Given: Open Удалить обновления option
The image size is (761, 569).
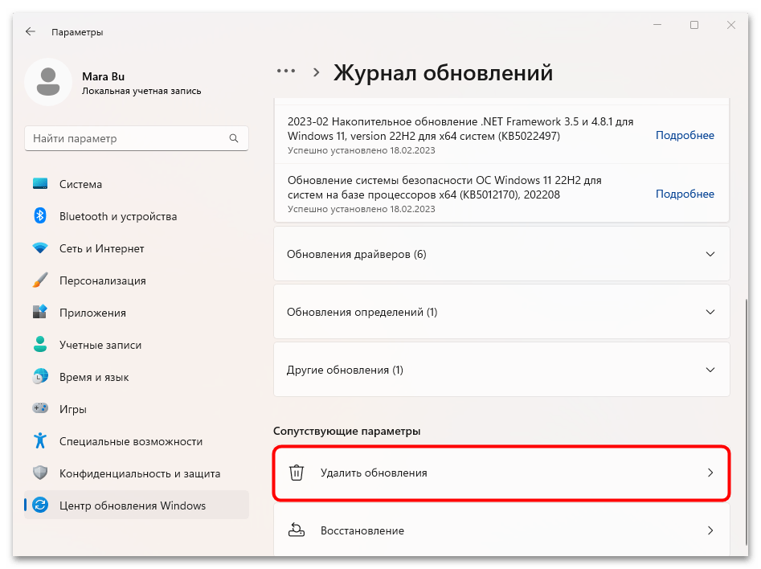Looking at the screenshot, I should pos(501,473).
